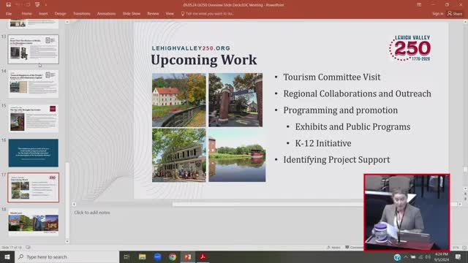The height and width of the screenshot is (263, 468).
Task: Select brick gate photo on slide
Action: pyautogui.click(x=235, y=100)
